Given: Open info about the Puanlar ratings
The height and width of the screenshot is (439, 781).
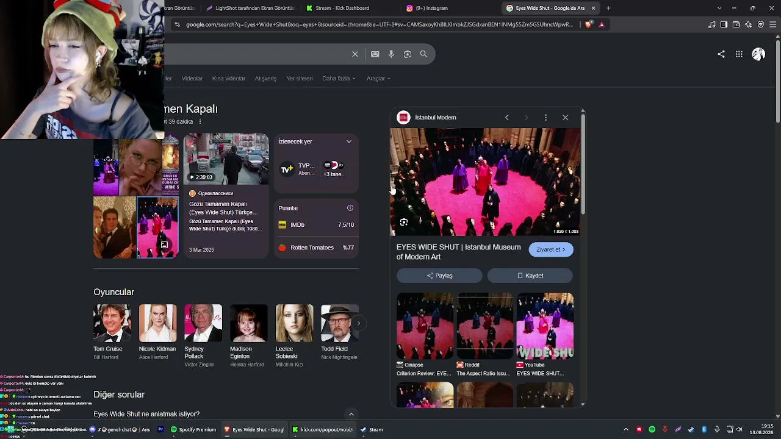Looking at the screenshot, I should [350, 208].
